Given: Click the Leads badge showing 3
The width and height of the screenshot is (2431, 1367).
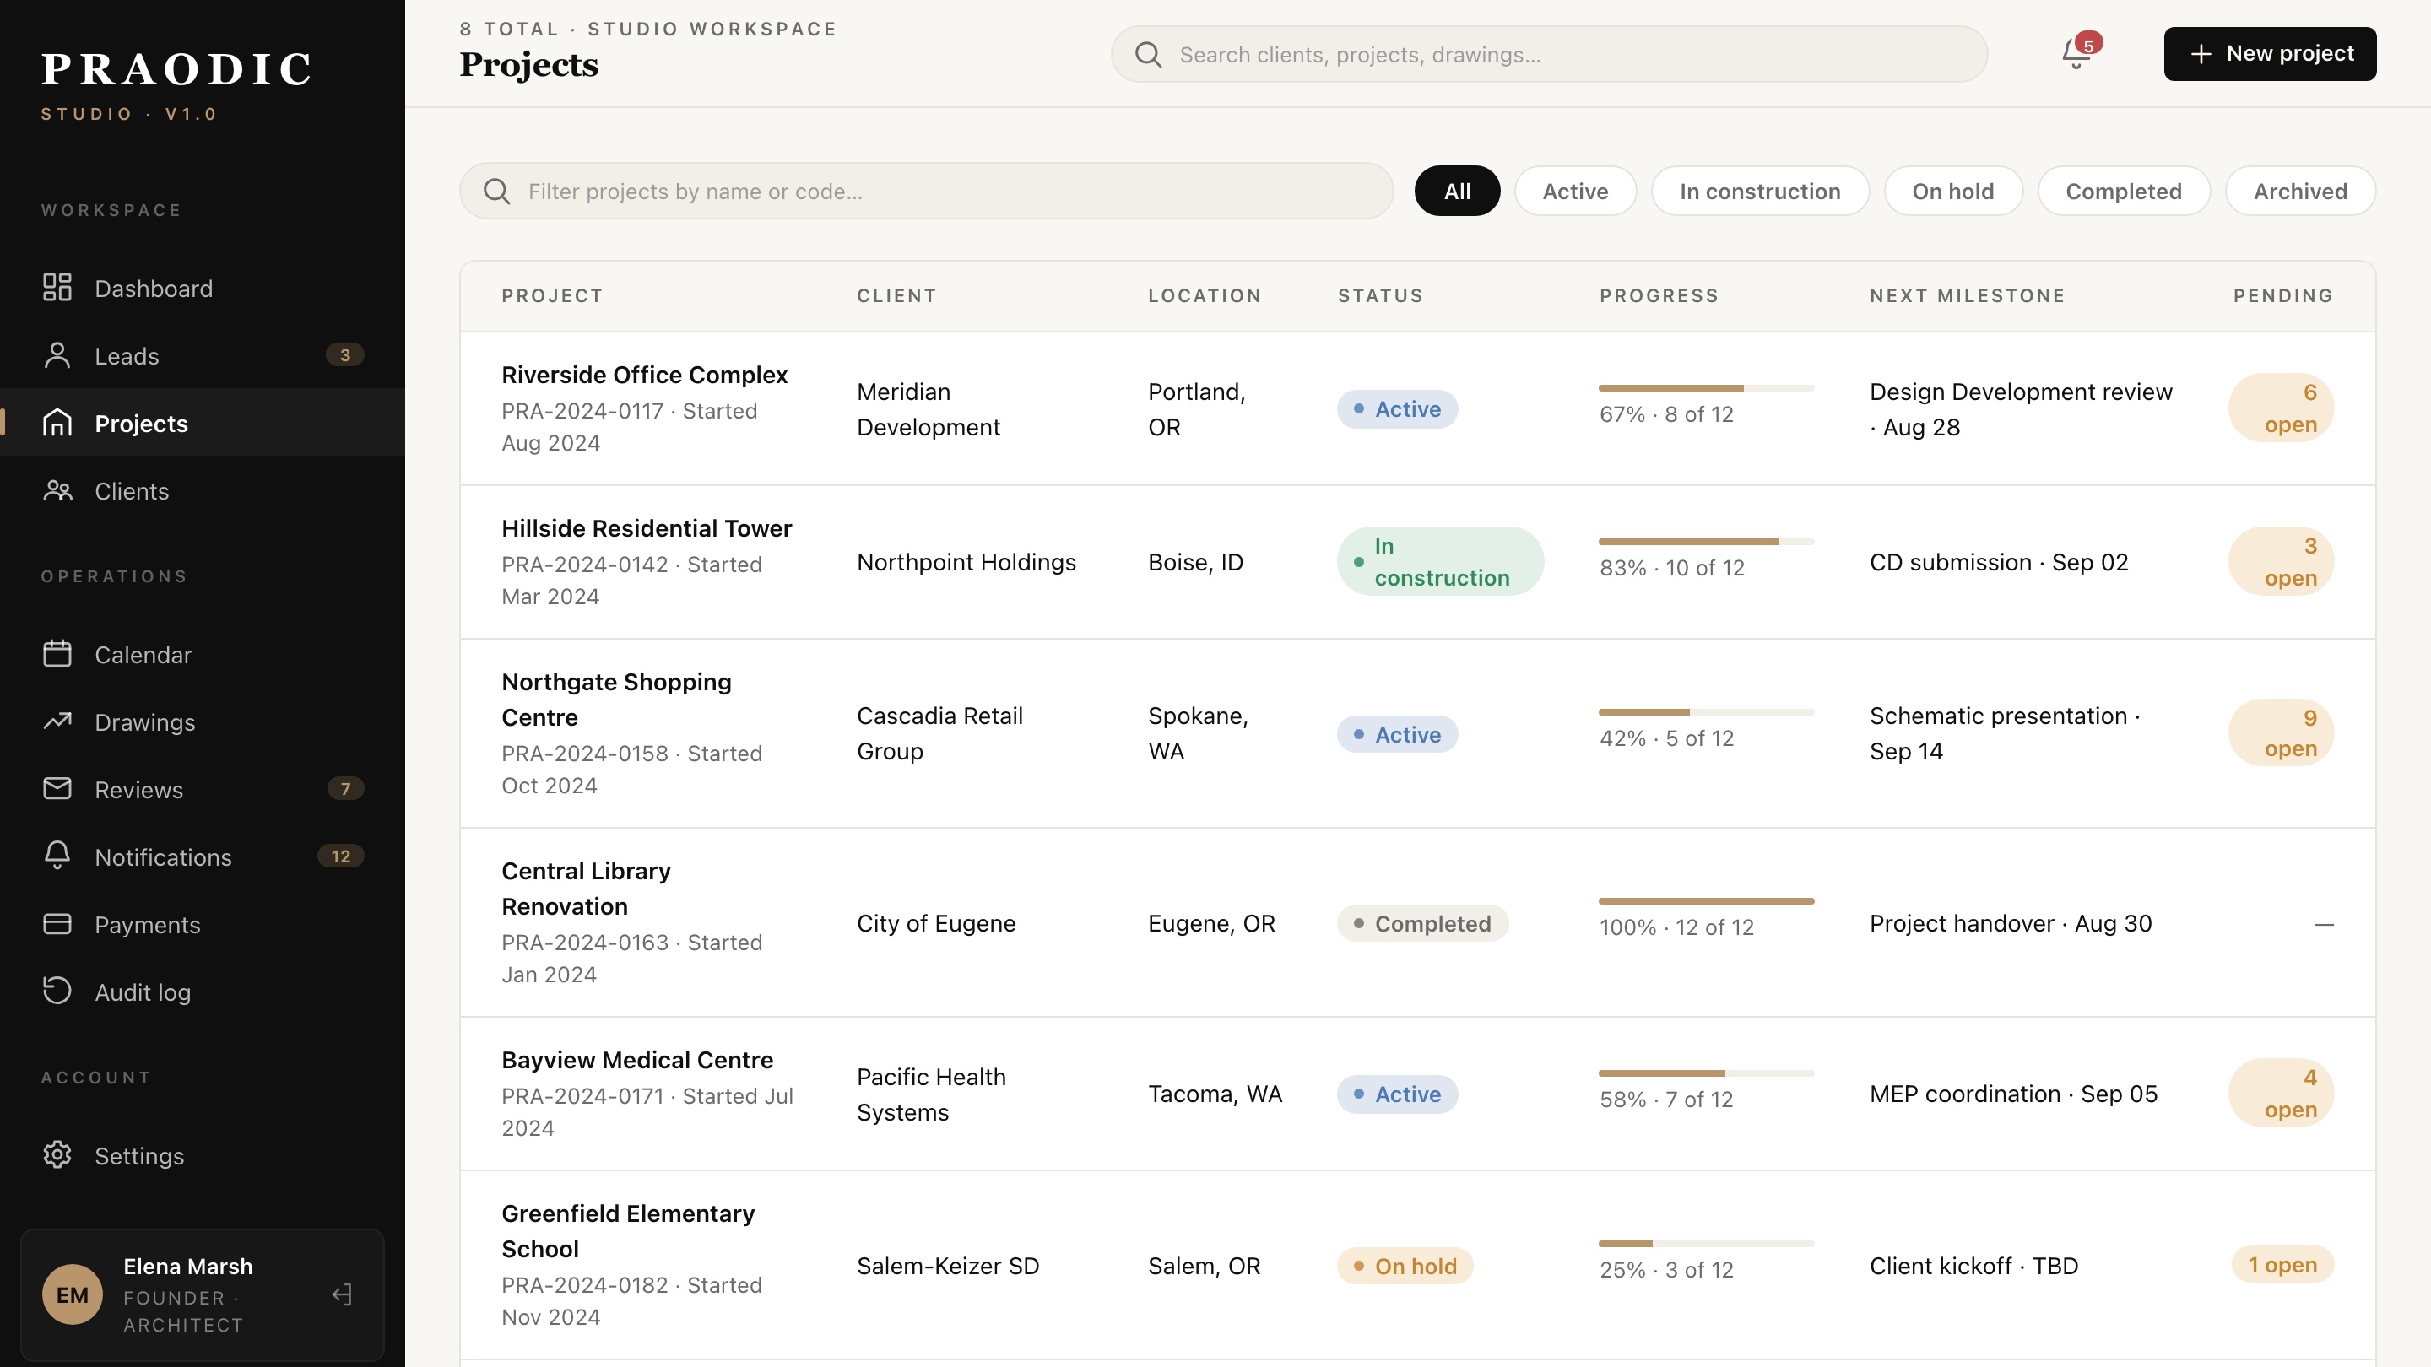Looking at the screenshot, I should (x=344, y=354).
